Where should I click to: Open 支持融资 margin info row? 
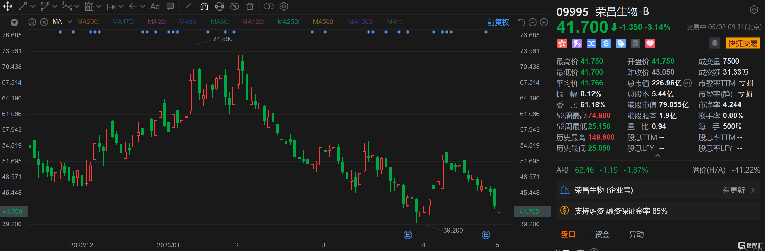point(657,211)
